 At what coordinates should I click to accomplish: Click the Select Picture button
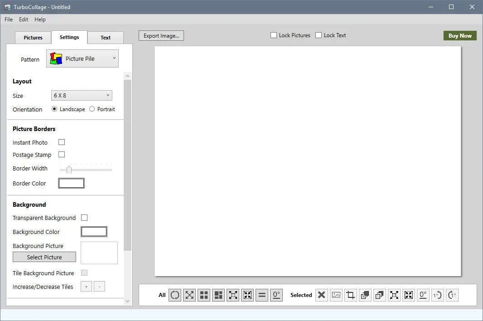pos(44,257)
